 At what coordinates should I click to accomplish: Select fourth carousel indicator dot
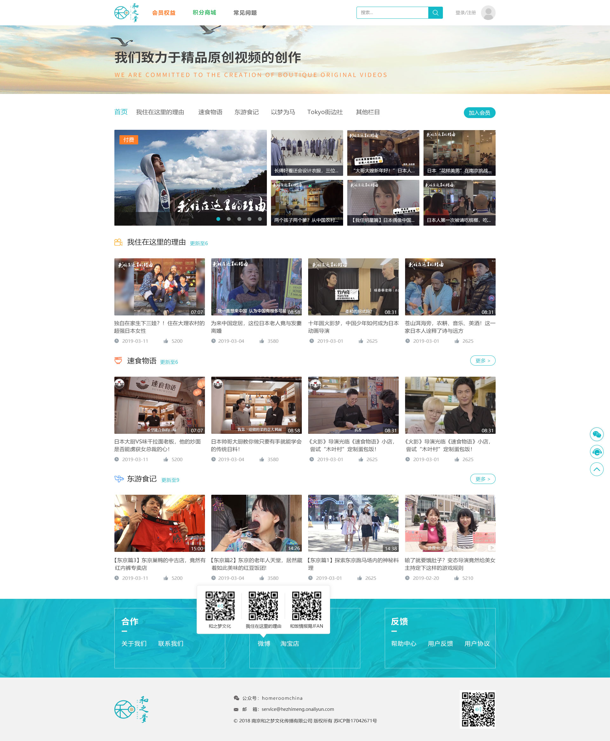pyautogui.click(x=249, y=219)
